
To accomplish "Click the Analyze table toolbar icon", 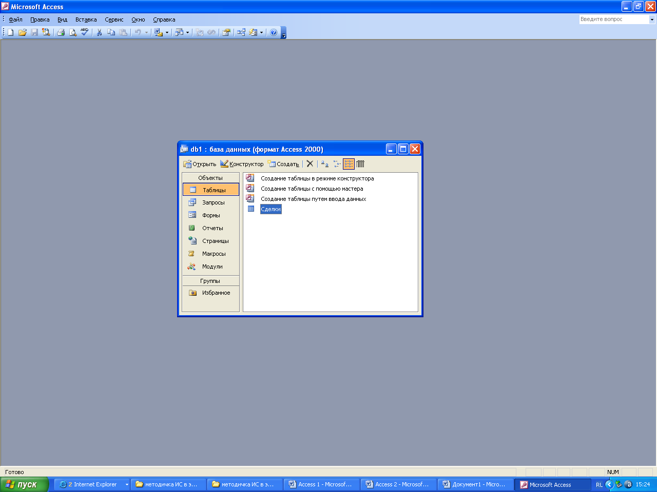I will [179, 32].
